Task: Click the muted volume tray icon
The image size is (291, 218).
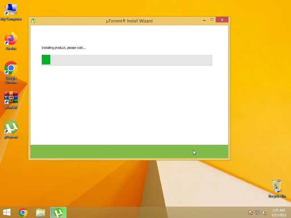Action: (264, 213)
